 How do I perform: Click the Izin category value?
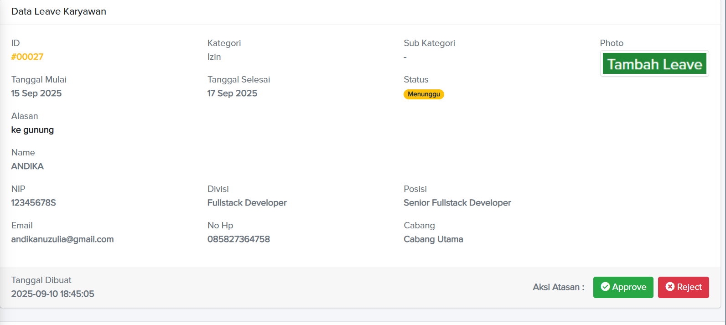pos(214,57)
